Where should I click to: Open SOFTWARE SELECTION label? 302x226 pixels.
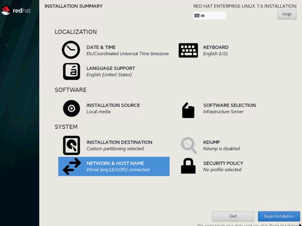[x=230, y=105]
